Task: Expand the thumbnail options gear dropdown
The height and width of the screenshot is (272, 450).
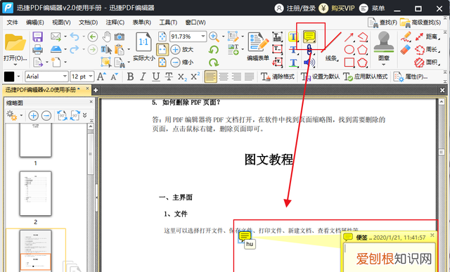Action: (21, 116)
